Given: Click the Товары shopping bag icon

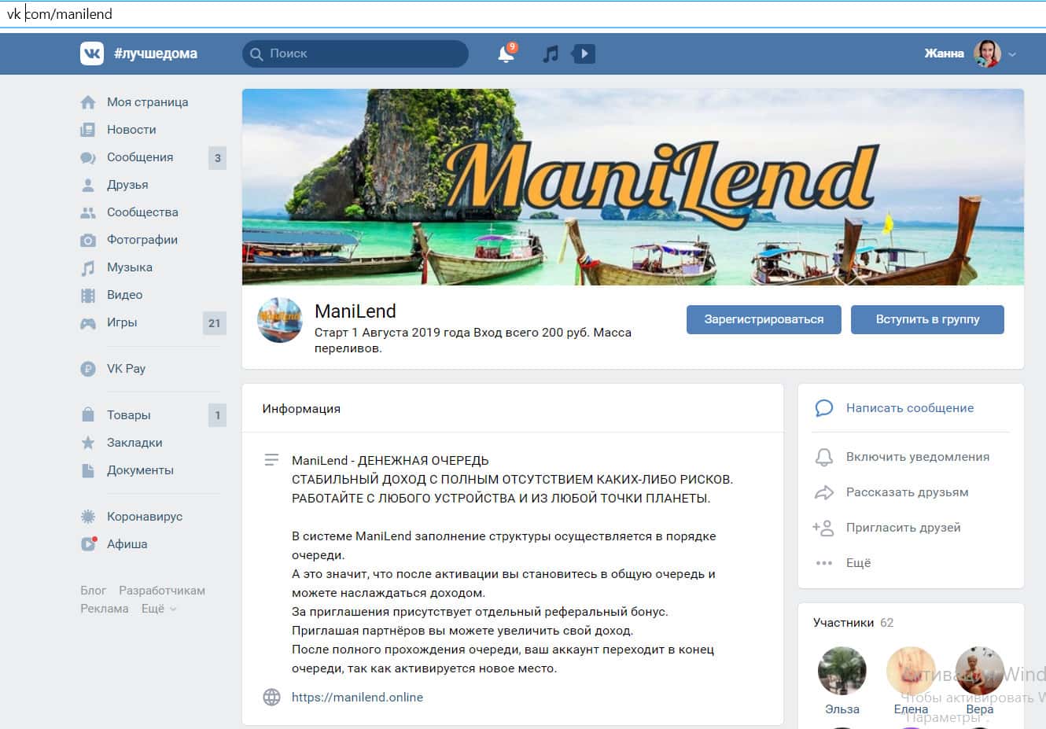Looking at the screenshot, I should [x=88, y=414].
